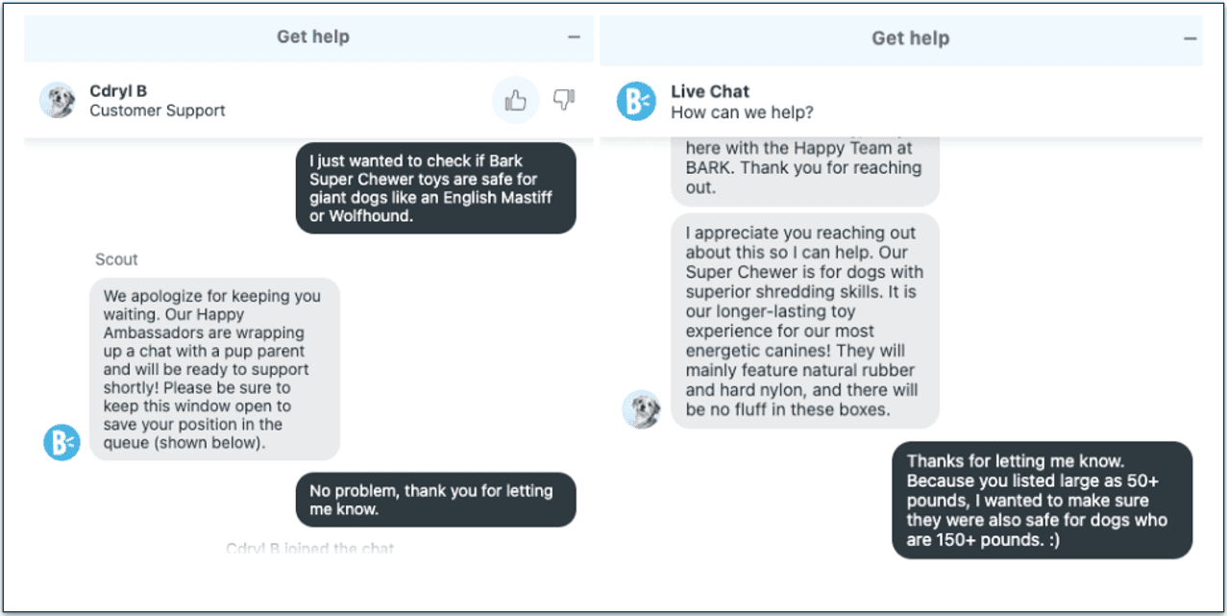This screenshot has width=1227, height=616.
Task: Select the Scout sender label
Action: pos(115,259)
